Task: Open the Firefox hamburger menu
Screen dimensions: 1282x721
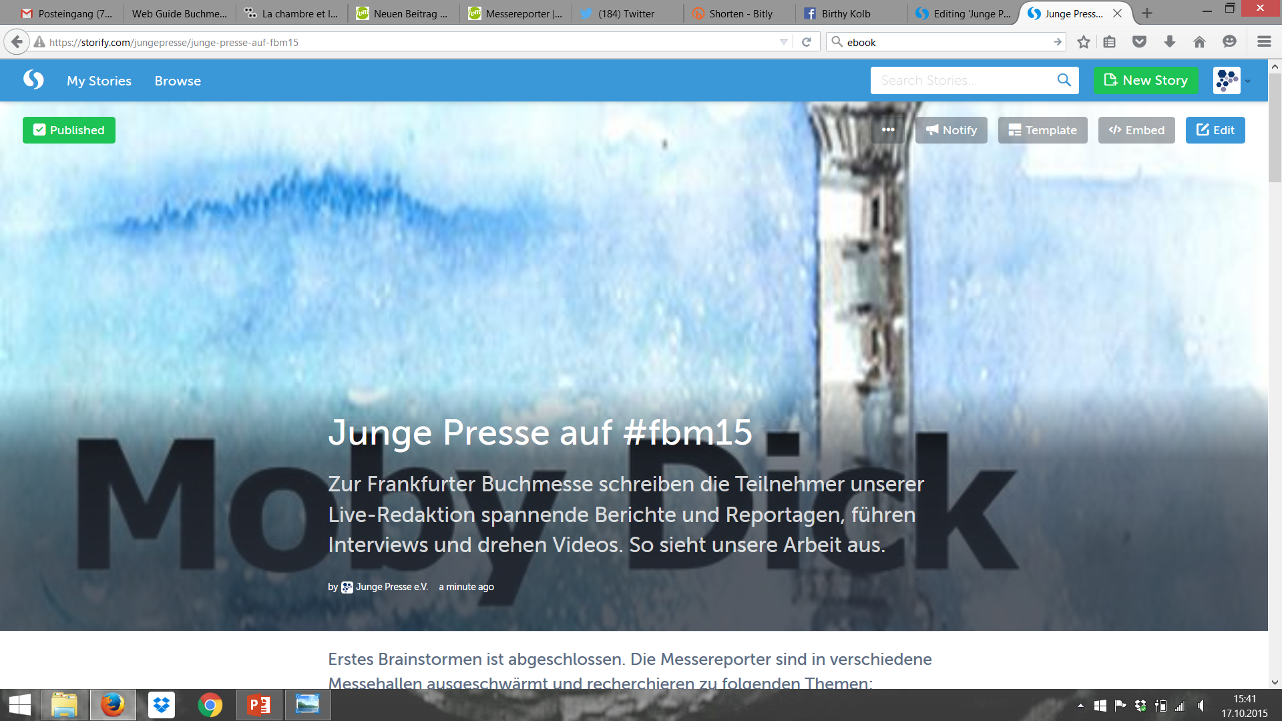Action: 1263,42
